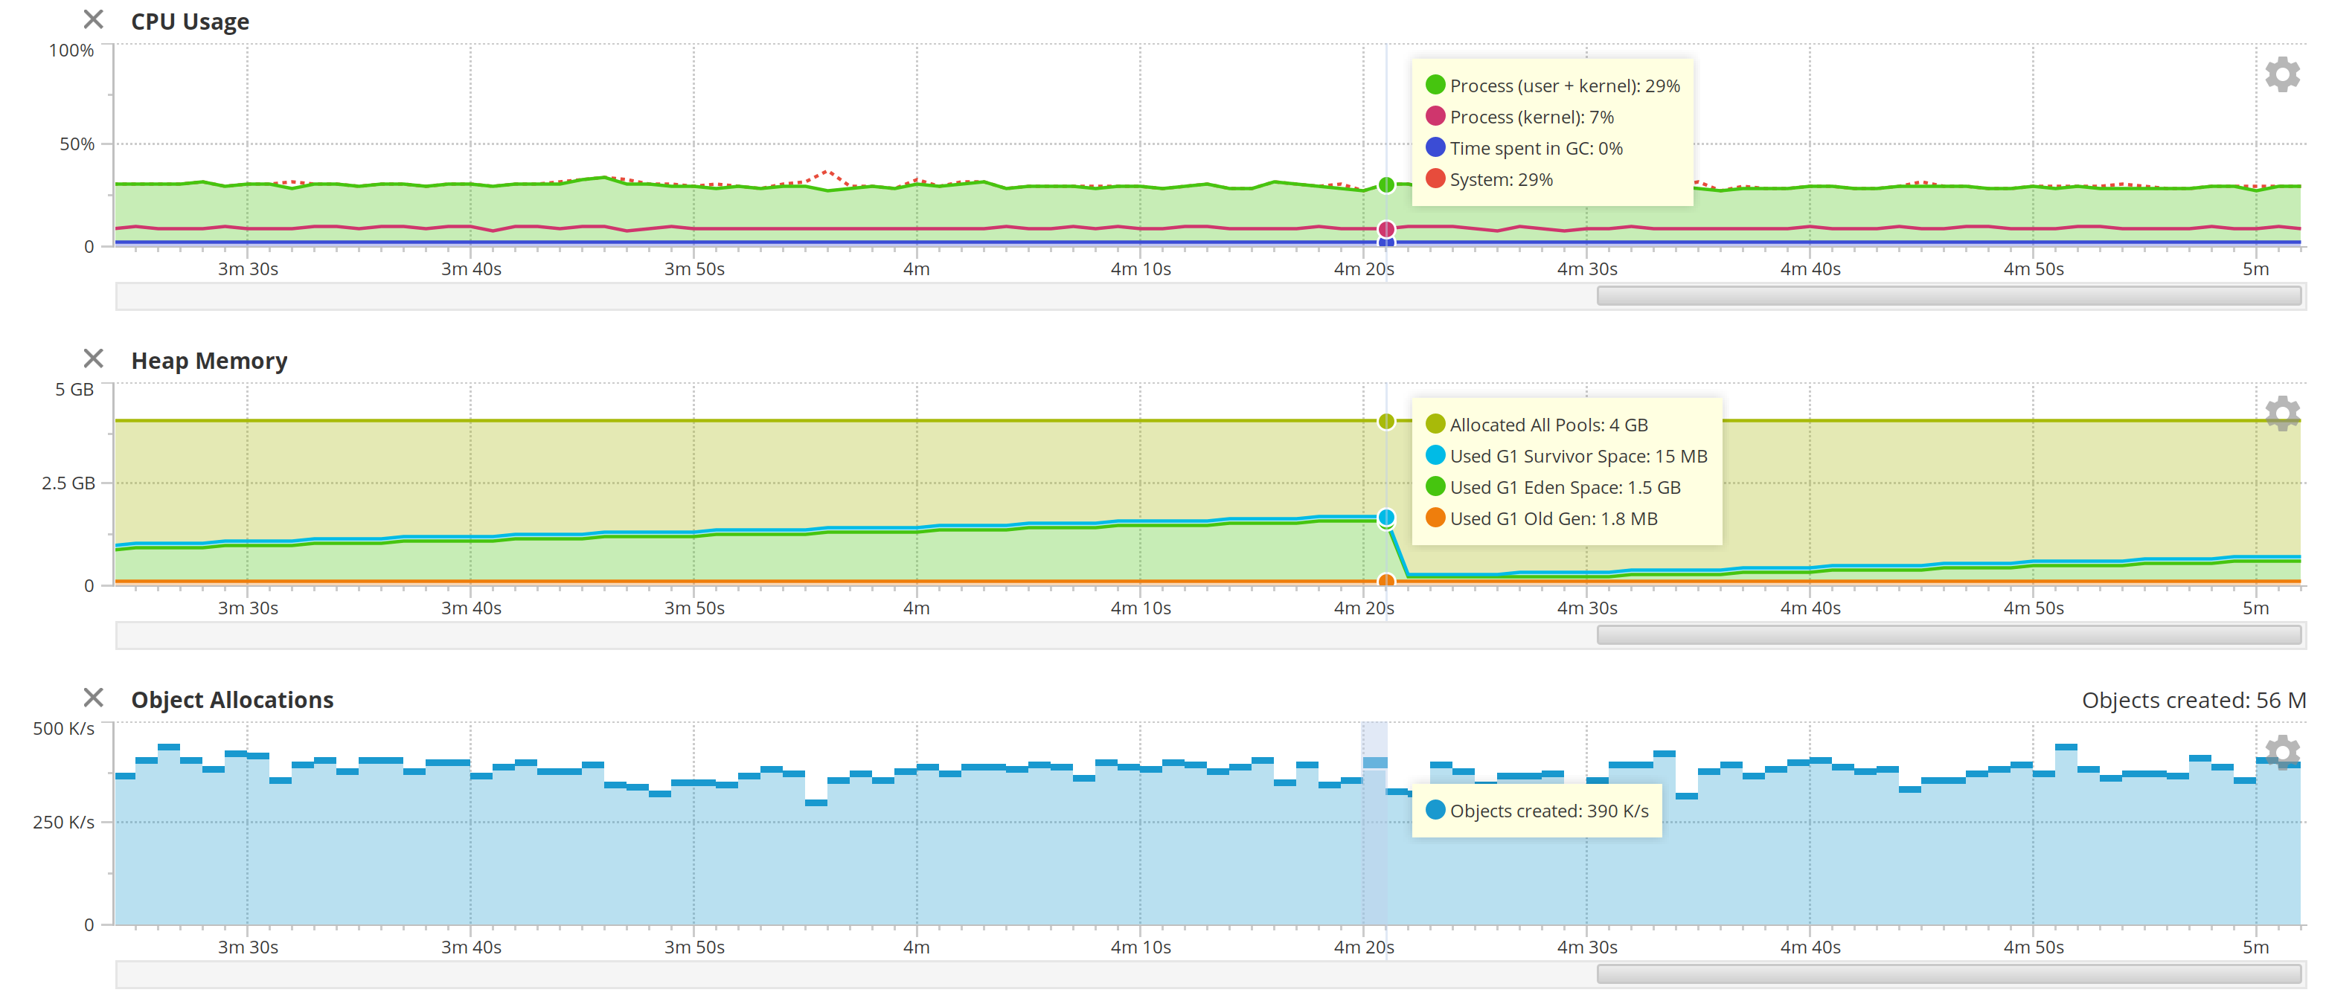The height and width of the screenshot is (1007, 2326).
Task: Click 'Objects created: 390 K/s' tooltip text
Action: click(1548, 811)
